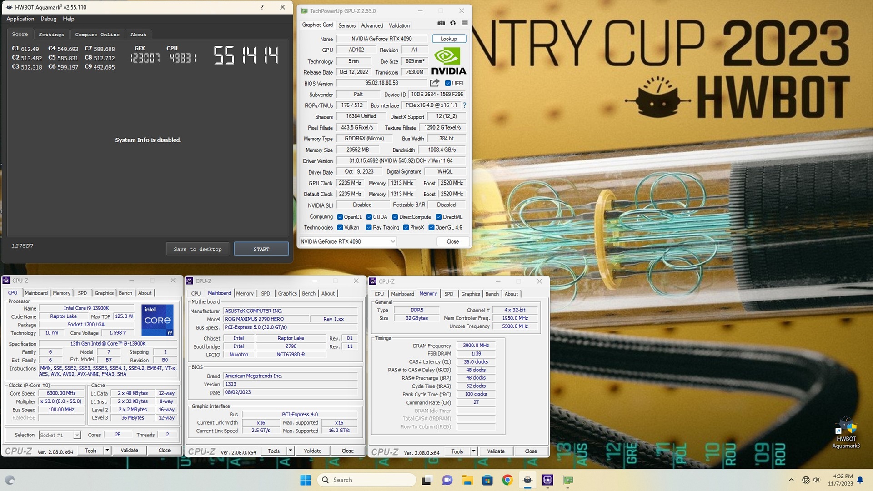Expand the Socket #1 selection dropdown in CPU-Z
The width and height of the screenshot is (873, 491).
(x=77, y=435)
